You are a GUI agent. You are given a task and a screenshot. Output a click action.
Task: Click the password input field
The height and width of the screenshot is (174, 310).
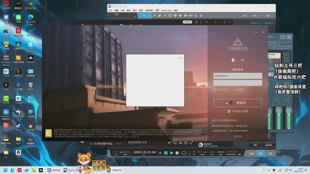coord(238,83)
